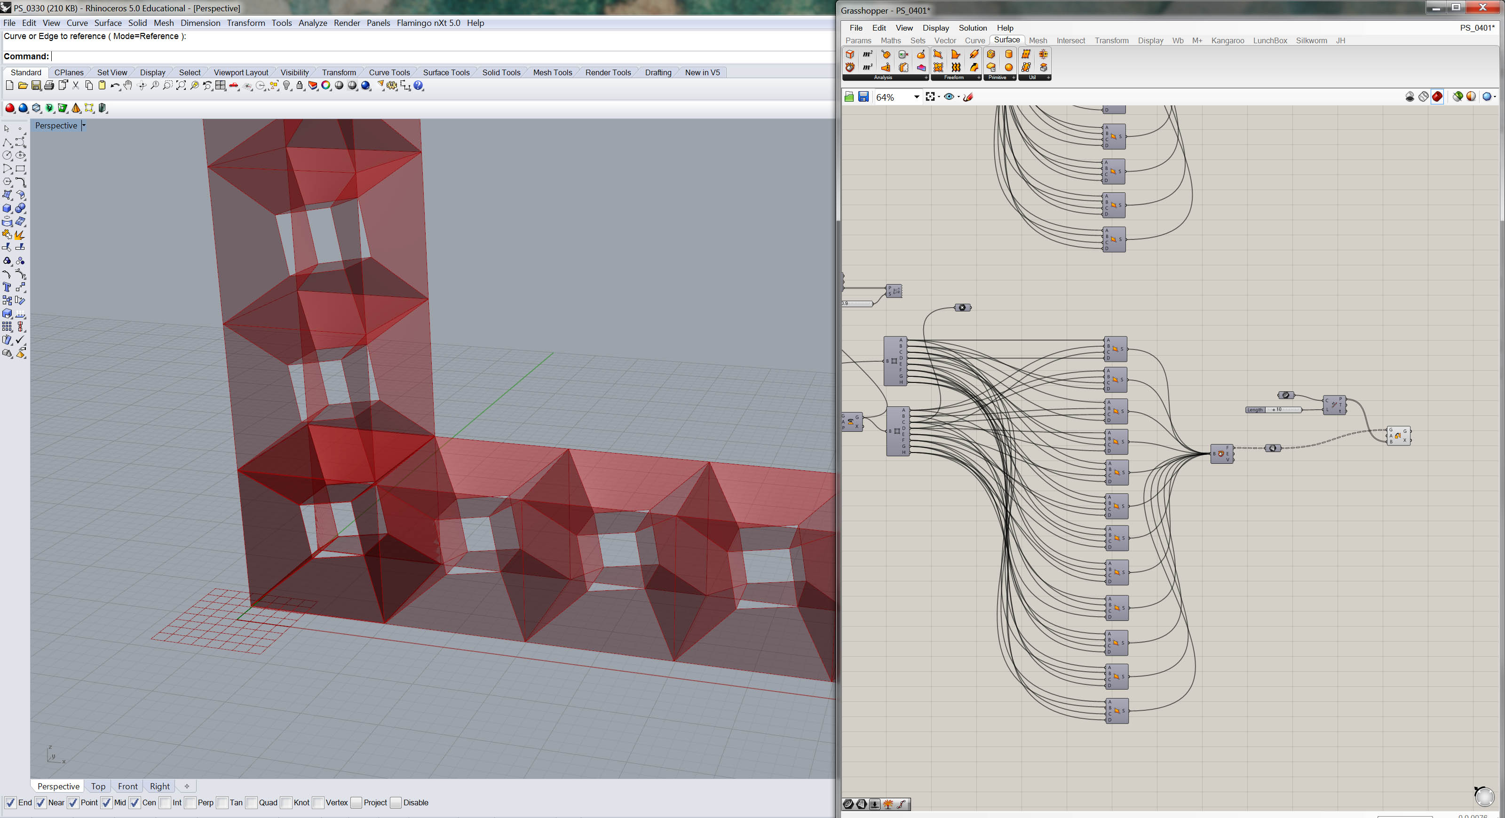
Task: Click the Zoom Extents magnifier icon
Action: pyautogui.click(x=181, y=86)
